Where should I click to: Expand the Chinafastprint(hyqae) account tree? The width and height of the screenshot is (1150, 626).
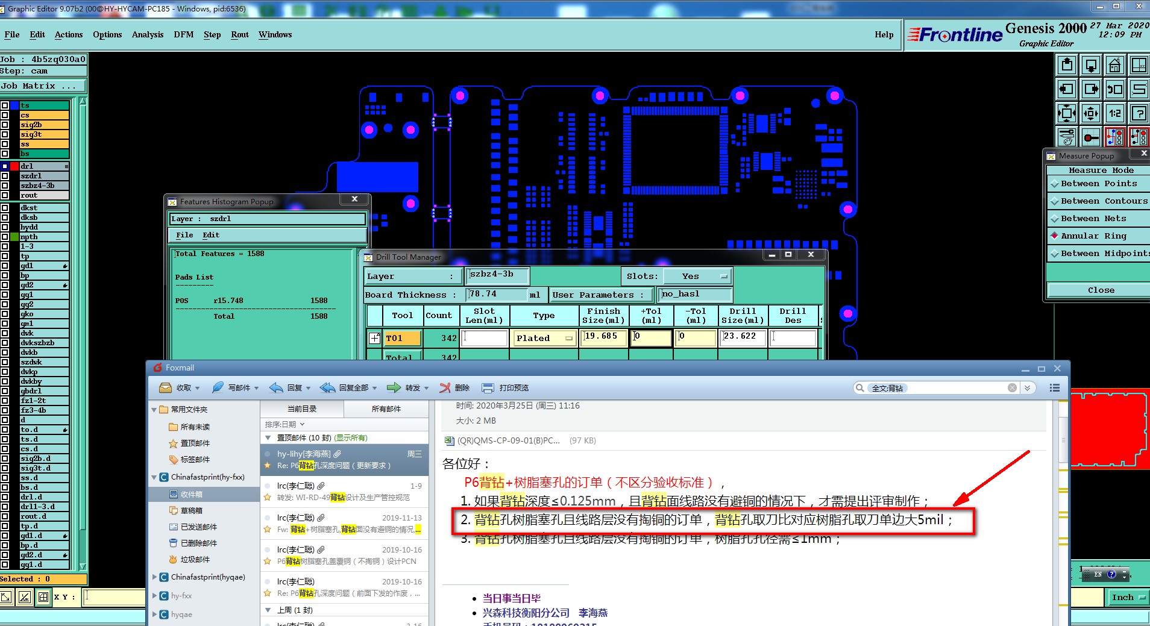click(x=155, y=577)
